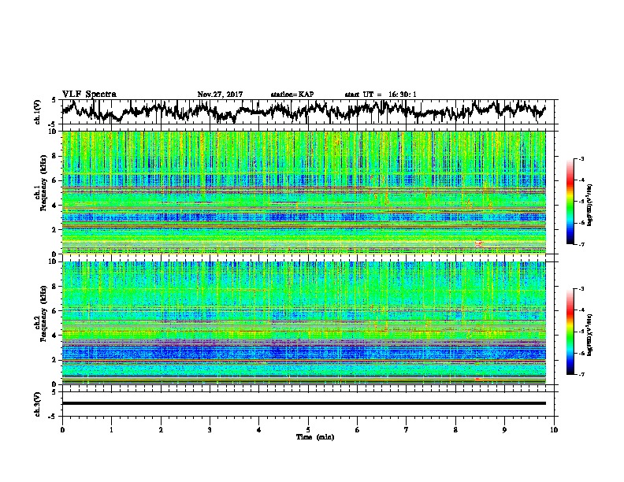This screenshot has width=624, height=482.
Task: Click the "-7" value on ch.2 color bar
Action: (581, 375)
